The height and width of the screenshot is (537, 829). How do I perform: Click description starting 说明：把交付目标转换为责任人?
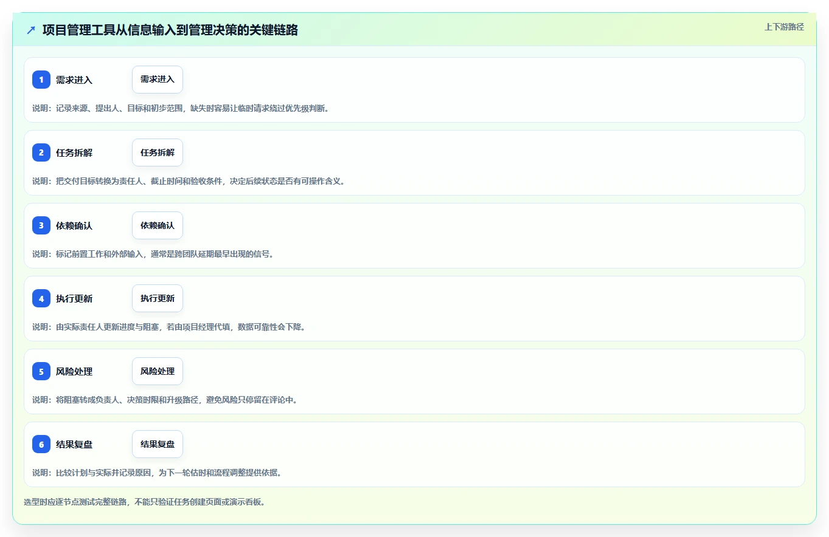tap(189, 181)
